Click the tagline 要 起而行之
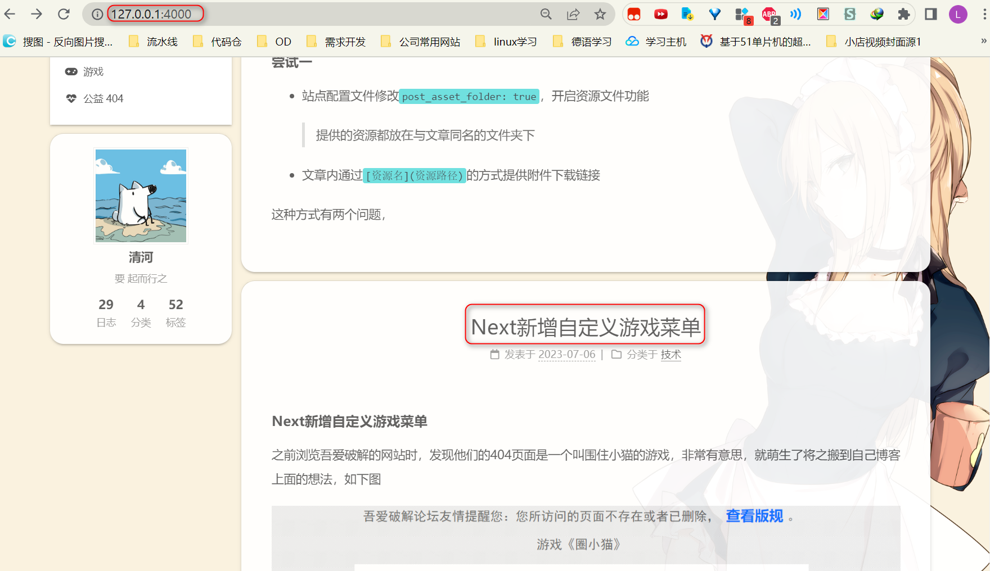 (141, 279)
